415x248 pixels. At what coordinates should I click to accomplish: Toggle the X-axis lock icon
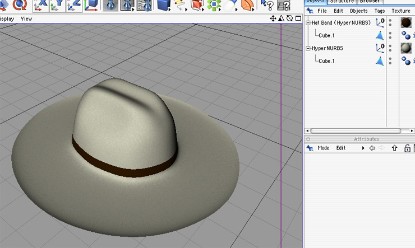click(x=40, y=5)
